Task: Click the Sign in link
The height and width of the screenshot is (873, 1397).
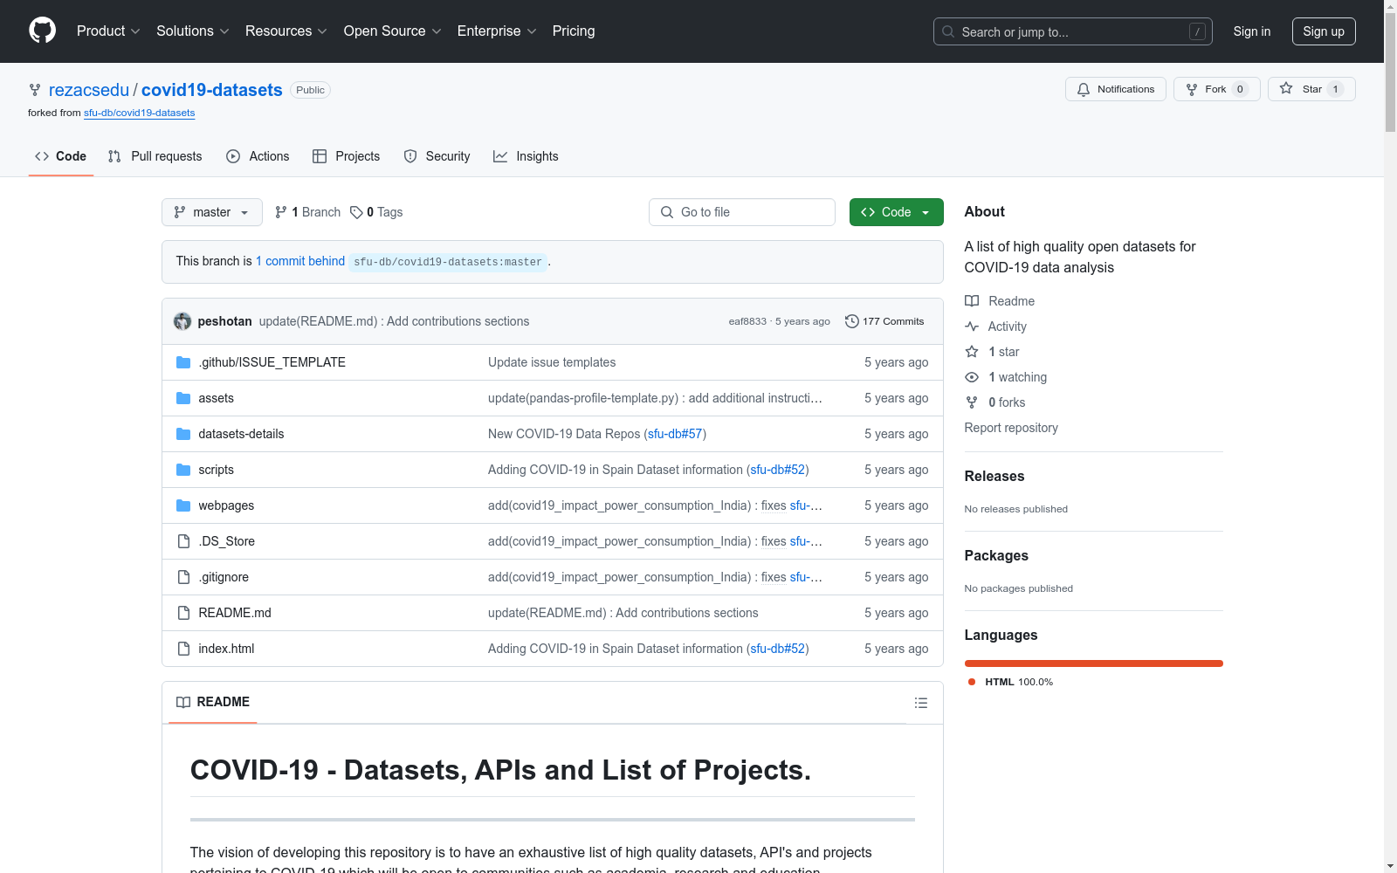Action: [1252, 31]
